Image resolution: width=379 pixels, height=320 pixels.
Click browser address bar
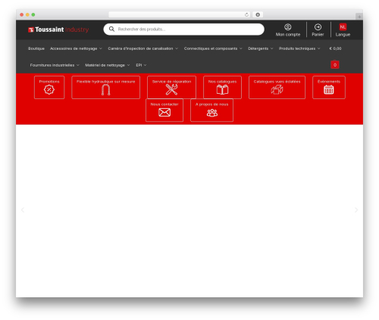[x=179, y=14]
